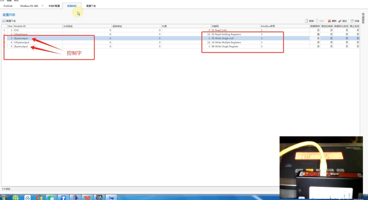Select the 2byteoutput cell in slot 5
The height and width of the screenshot is (200, 368).
pos(38,46)
